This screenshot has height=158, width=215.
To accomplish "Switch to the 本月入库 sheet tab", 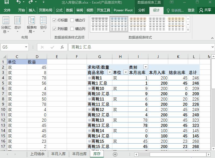I will click(58, 154).
